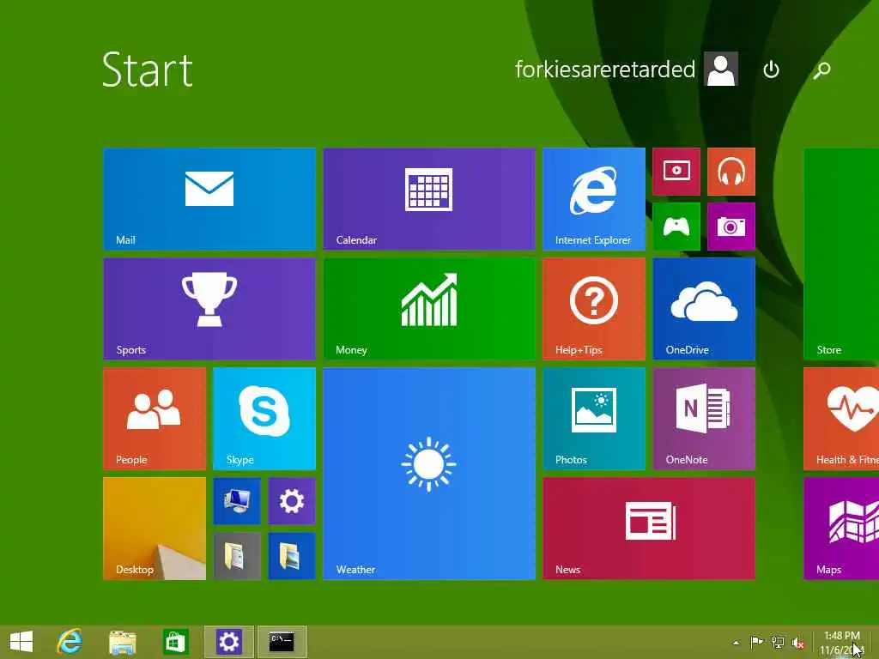This screenshot has width=879, height=659.
Task: Open Windows Store from the taskbar
Action: tap(175, 642)
